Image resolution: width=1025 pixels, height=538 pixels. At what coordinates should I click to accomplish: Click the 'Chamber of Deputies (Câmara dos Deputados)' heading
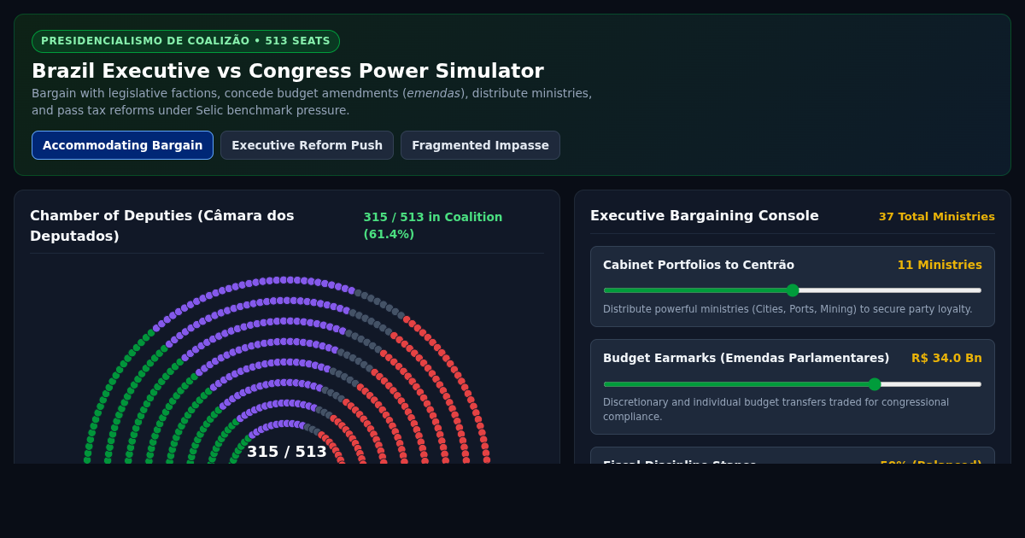[x=162, y=225]
